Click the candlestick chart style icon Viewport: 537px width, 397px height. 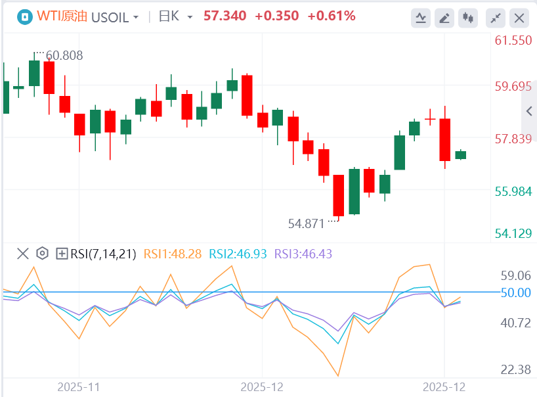(x=468, y=18)
